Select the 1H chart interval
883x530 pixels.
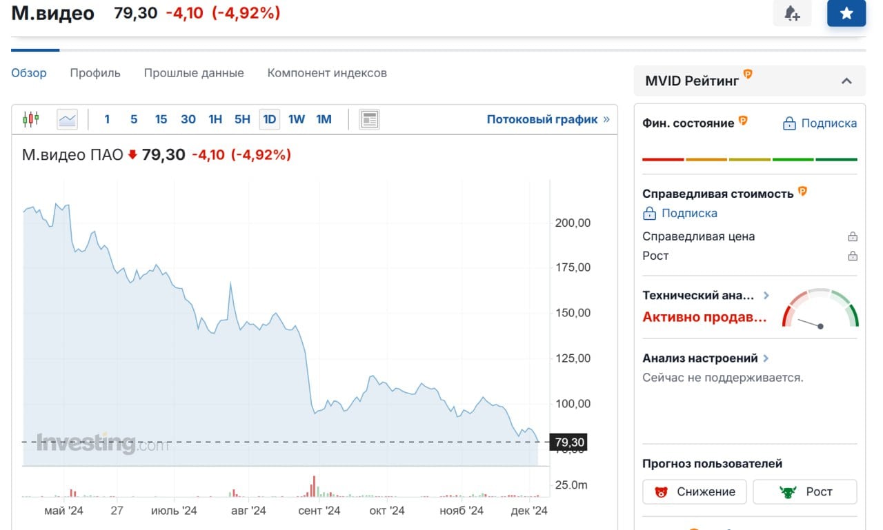(215, 119)
